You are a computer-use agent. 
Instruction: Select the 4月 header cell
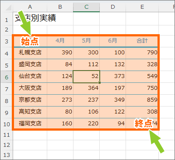[x=60, y=41]
